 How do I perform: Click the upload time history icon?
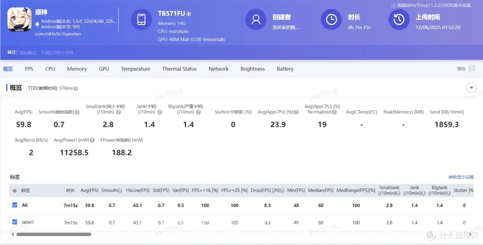[x=399, y=19]
